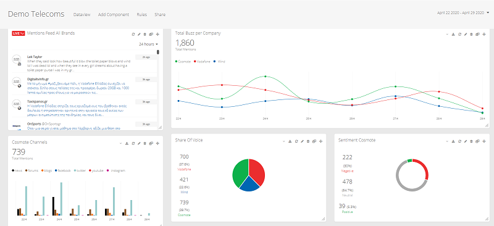The image size is (494, 226).
Task: Edit the Total Buzz per Company widget
Action: click(x=466, y=34)
